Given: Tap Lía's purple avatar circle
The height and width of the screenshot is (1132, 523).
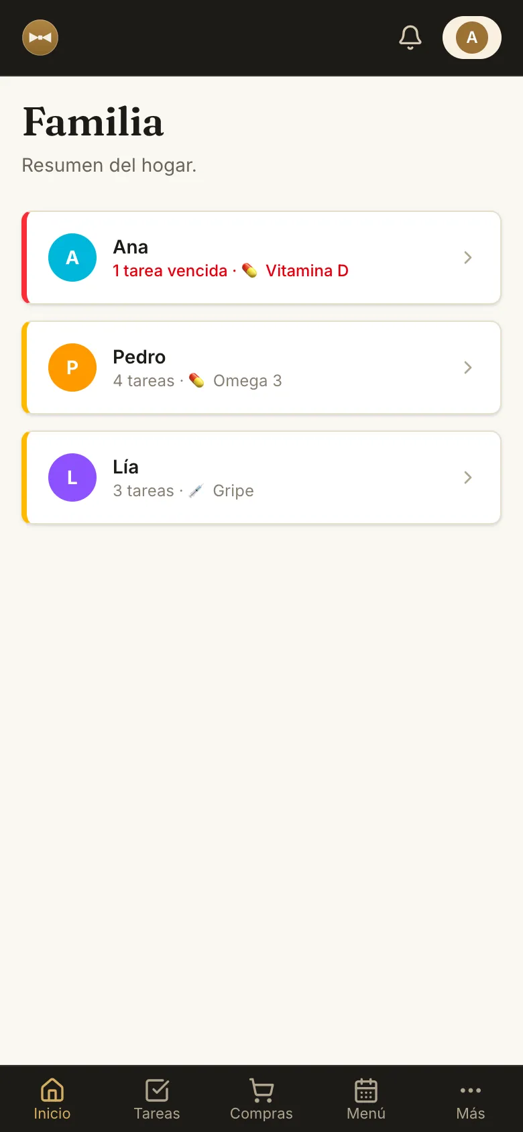Looking at the screenshot, I should (72, 477).
